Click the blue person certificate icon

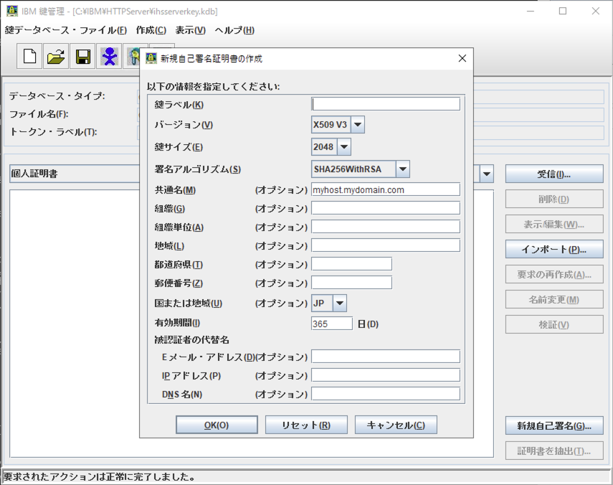[x=109, y=57]
